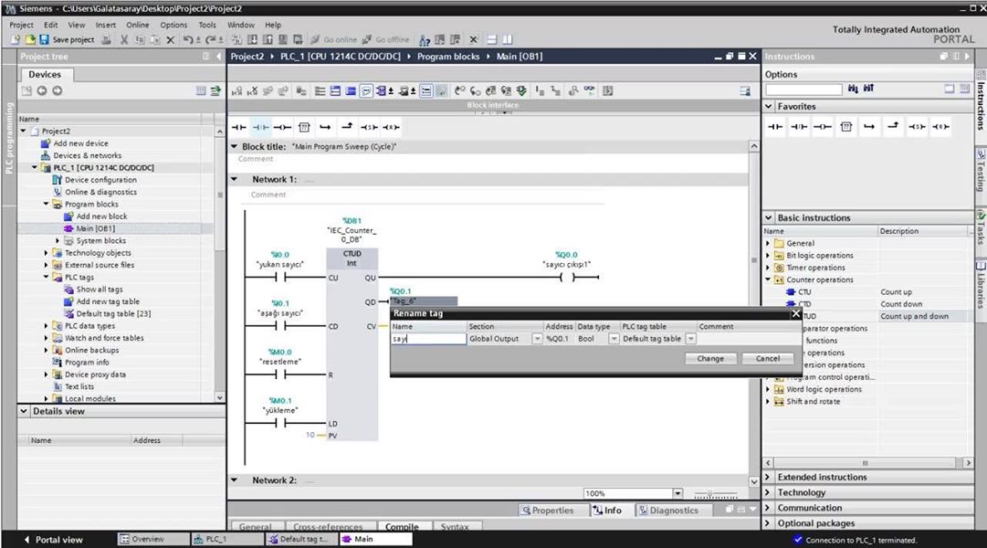The width and height of the screenshot is (987, 548).
Task: Open the 100% zoom dropdown
Action: (x=677, y=494)
